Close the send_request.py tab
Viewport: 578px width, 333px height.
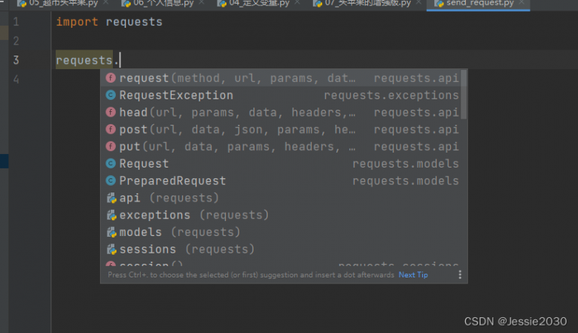[x=521, y=4]
